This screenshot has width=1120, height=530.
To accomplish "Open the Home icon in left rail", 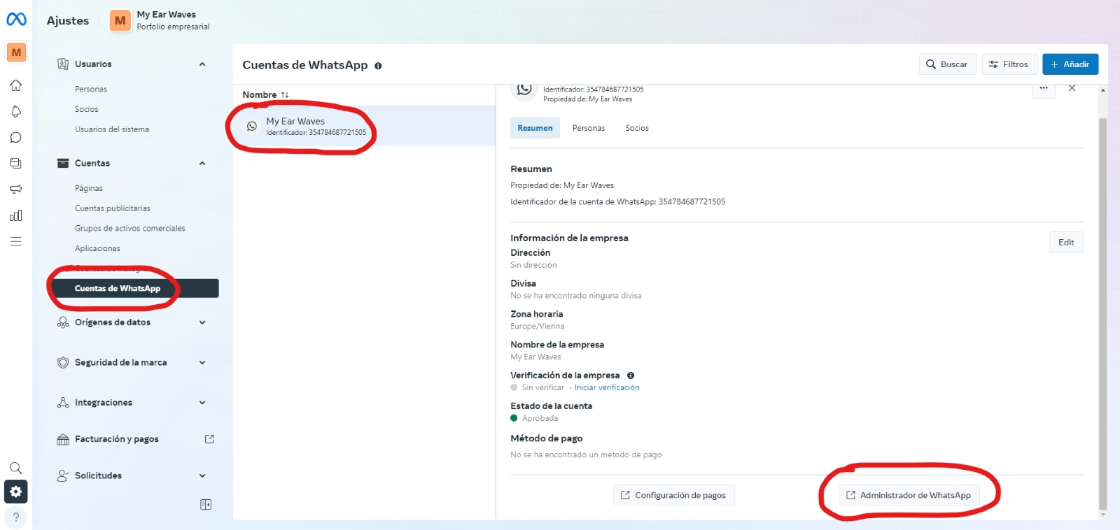I will (x=15, y=85).
